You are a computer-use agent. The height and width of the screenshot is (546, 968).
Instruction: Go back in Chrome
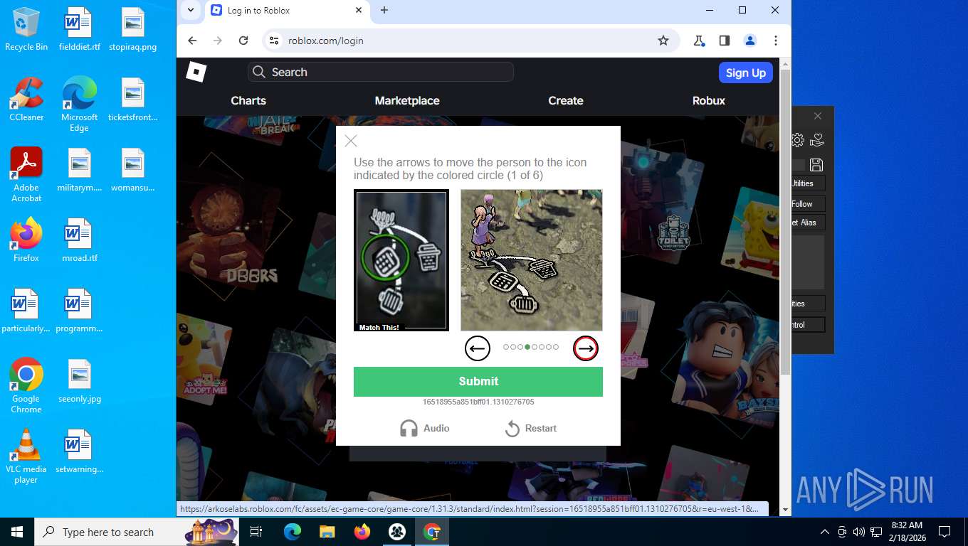pyautogui.click(x=192, y=41)
